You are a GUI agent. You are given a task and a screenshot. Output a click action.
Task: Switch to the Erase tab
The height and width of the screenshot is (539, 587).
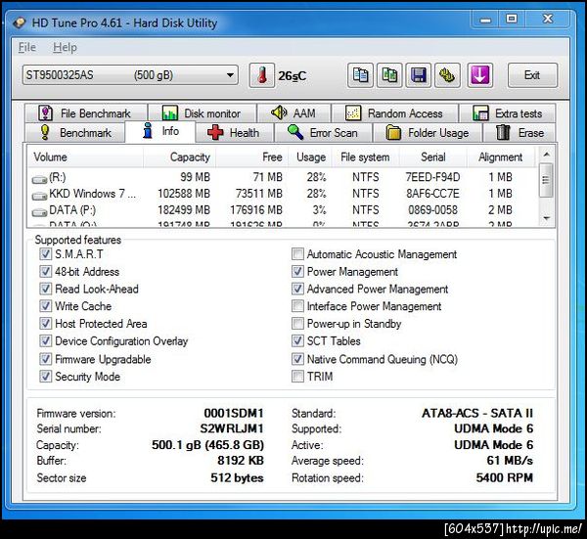(519, 133)
